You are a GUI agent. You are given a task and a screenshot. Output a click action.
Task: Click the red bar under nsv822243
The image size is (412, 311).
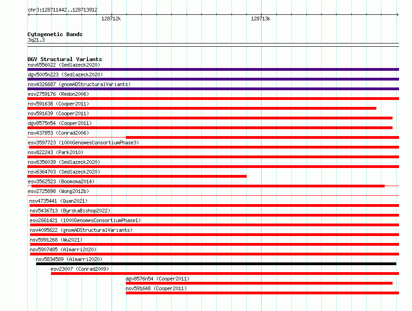point(213,157)
